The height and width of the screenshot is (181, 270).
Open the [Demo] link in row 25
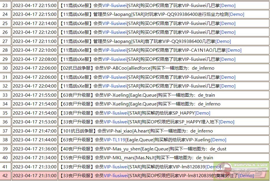pyautogui.click(x=228, y=23)
